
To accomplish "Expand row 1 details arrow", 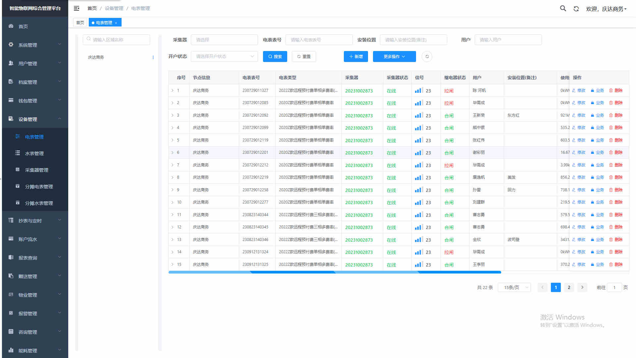I will [172, 90].
